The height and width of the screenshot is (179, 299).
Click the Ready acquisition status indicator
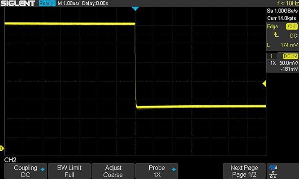[x=47, y=3]
